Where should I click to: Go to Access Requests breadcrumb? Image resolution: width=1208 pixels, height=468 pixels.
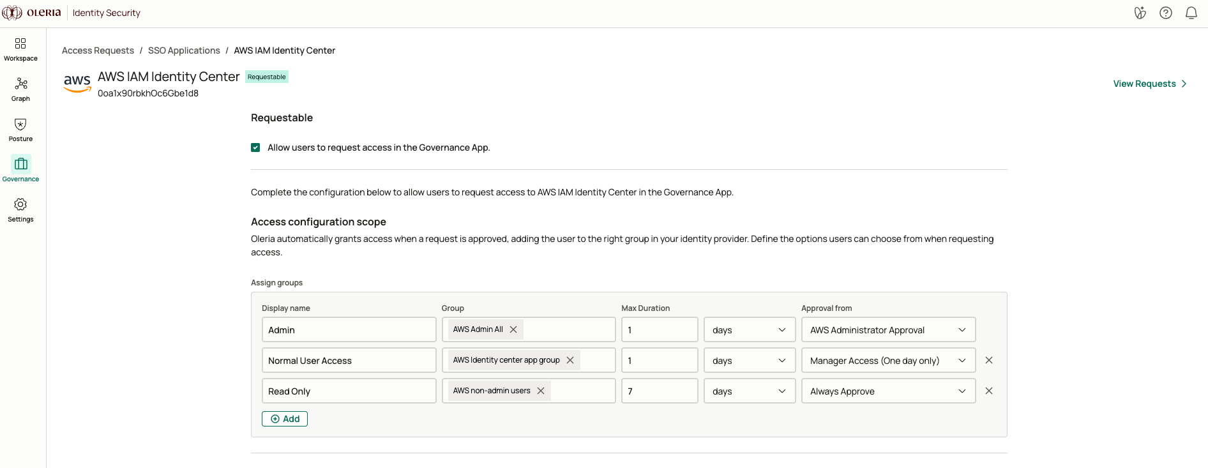click(x=98, y=50)
